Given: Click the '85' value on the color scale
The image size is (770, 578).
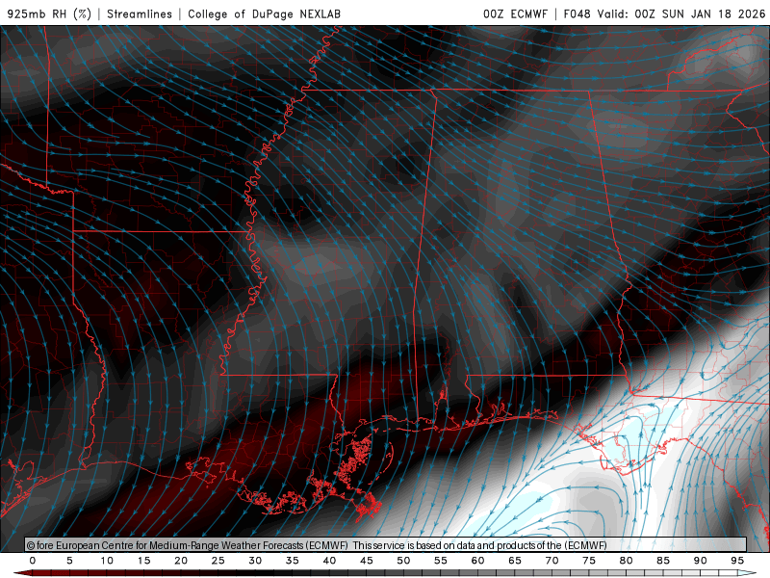Looking at the screenshot, I should pyautogui.click(x=663, y=561).
